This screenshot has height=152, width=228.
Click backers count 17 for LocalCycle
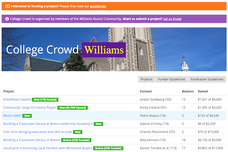184,148
